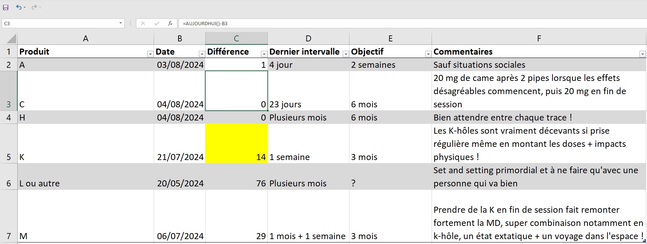Click the Cancel X icon in the formula bar
This screenshot has width=647, height=244.
point(143,23)
